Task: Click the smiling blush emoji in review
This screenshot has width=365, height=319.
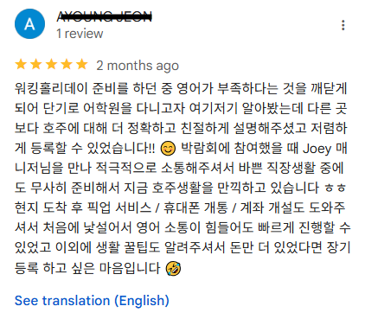Action: coord(168,149)
